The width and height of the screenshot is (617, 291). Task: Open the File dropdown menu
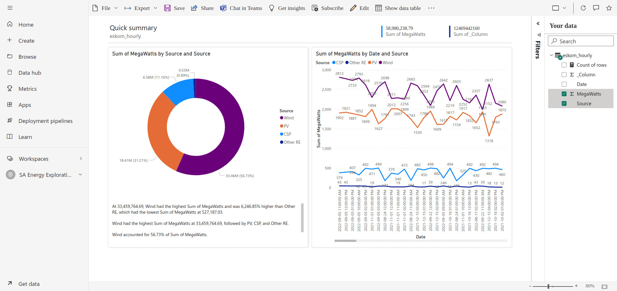coord(105,8)
